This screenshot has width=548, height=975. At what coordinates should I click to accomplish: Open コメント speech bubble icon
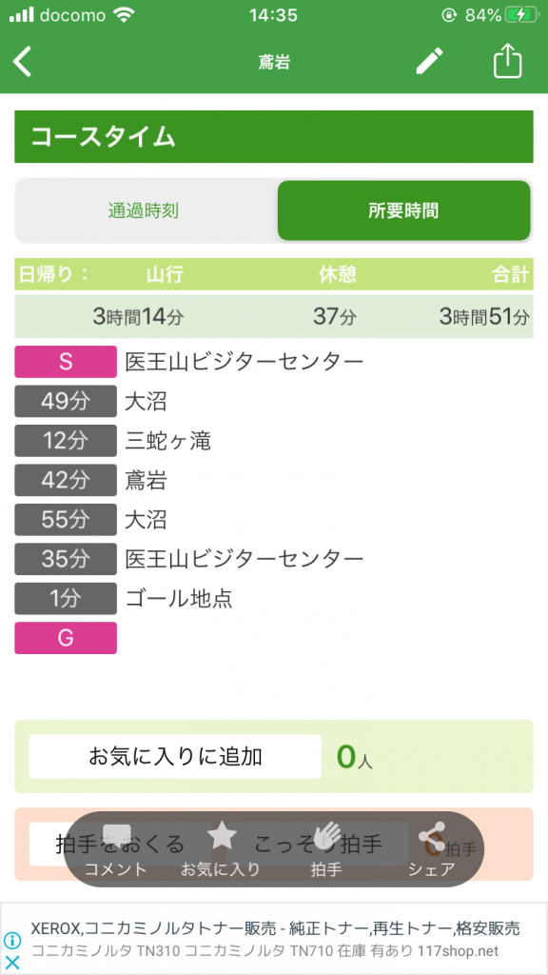tap(116, 837)
